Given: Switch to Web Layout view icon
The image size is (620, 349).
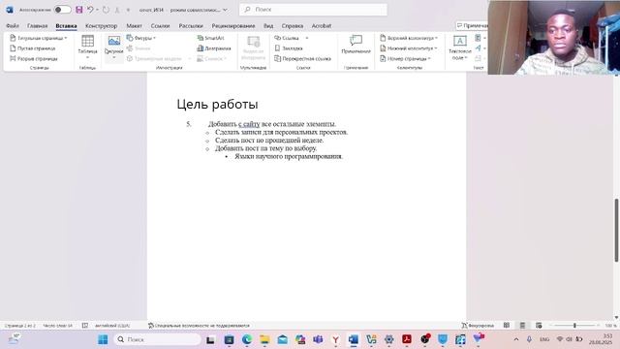Looking at the screenshot, I should (x=539, y=326).
